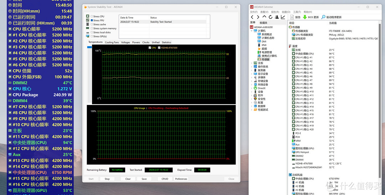Click the up-level arrow in AIDA64 toolbar
The image size is (385, 195).
coord(264,17)
